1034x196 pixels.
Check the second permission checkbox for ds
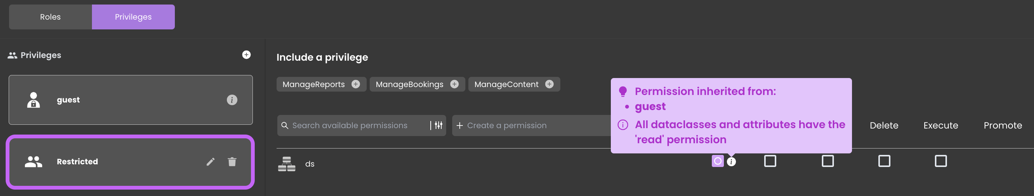(770, 161)
